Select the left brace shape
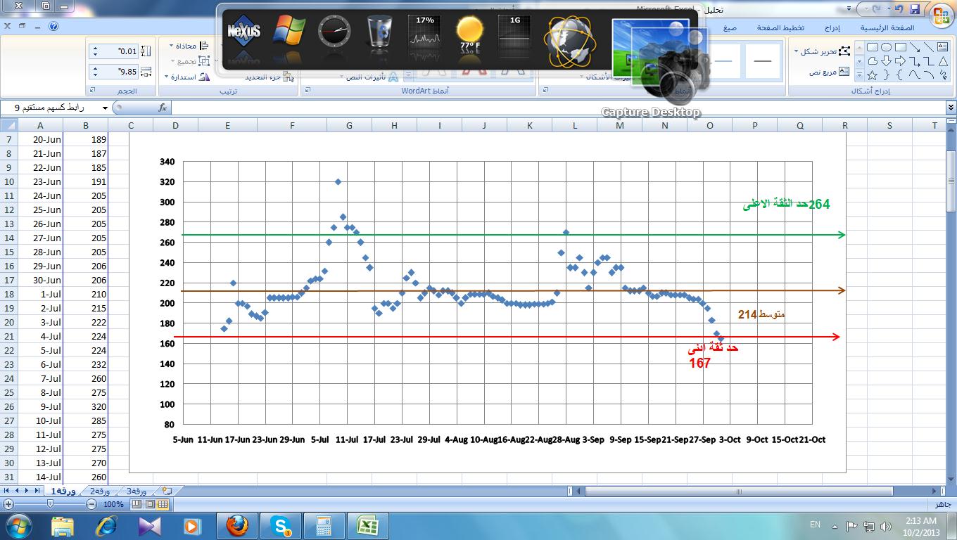 (x=899, y=75)
